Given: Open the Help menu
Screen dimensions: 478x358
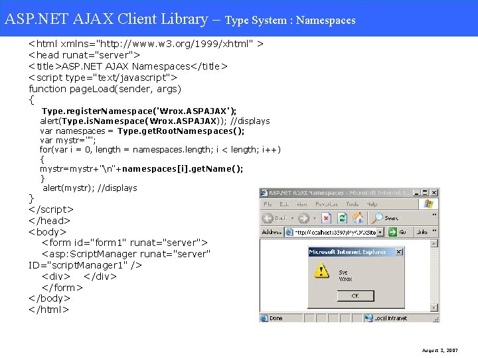Looking at the screenshot, I should 372,204.
